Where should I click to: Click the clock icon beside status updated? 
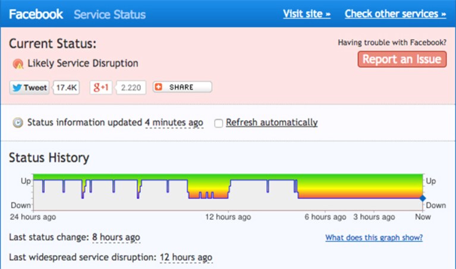pyautogui.click(x=18, y=123)
